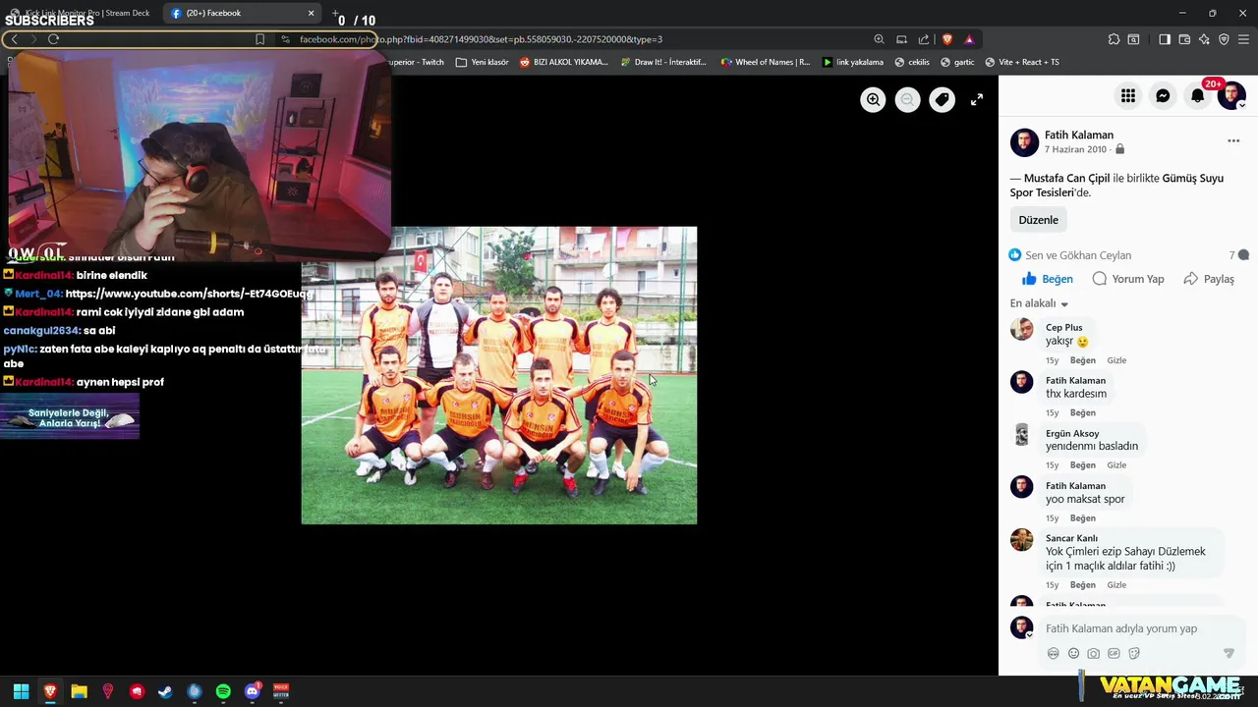Image resolution: width=1258 pixels, height=707 pixels.
Task: Like Cep Plus's comment 'yakışır'
Action: coord(1082,360)
